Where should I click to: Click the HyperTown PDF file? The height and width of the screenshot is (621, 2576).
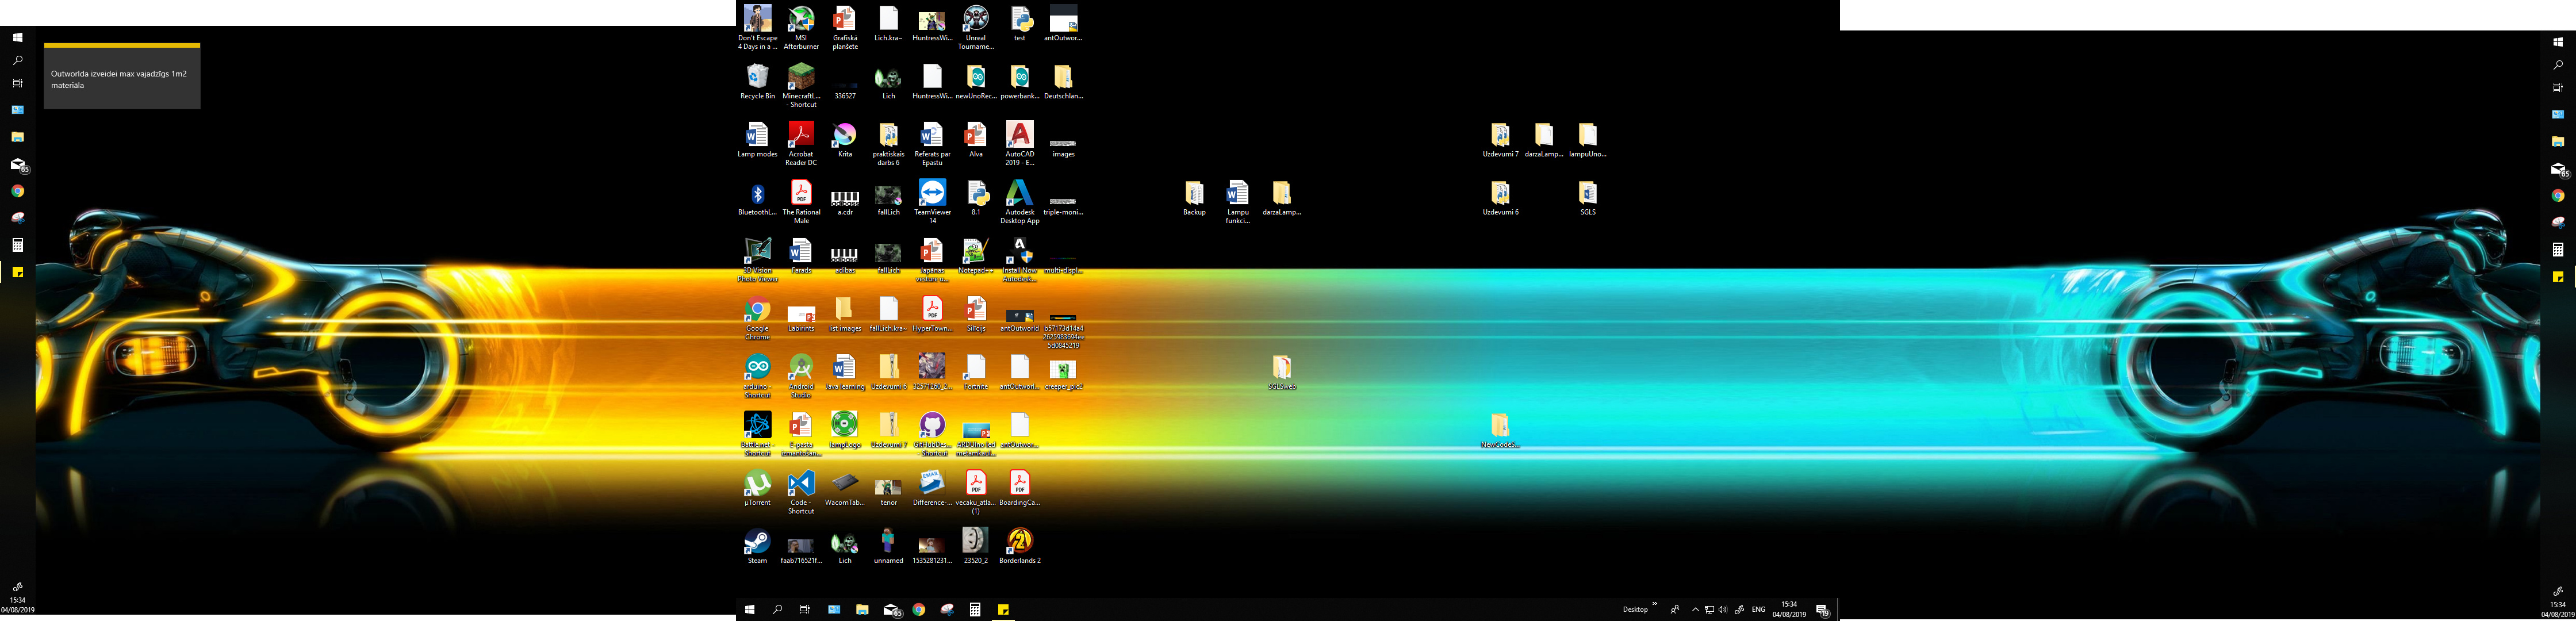[x=932, y=314]
